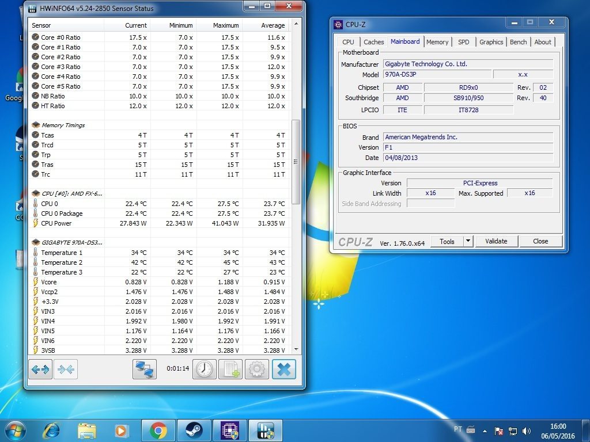Switch to the CPU tab in CPU-Z
Image resolution: width=590 pixels, height=442 pixels.
(x=348, y=42)
